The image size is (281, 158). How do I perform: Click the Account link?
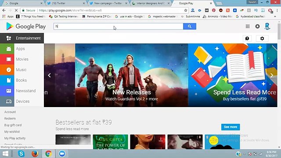tap(10, 112)
